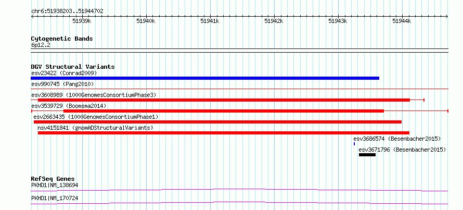Click the right arrowhead of the ruler
463x210 pixels.
(447, 17)
